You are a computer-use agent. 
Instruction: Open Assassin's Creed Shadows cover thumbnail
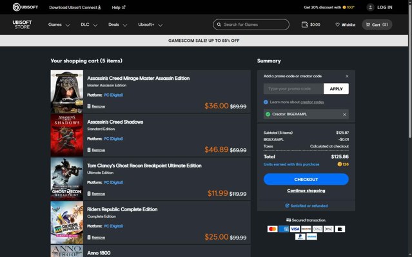point(67,135)
